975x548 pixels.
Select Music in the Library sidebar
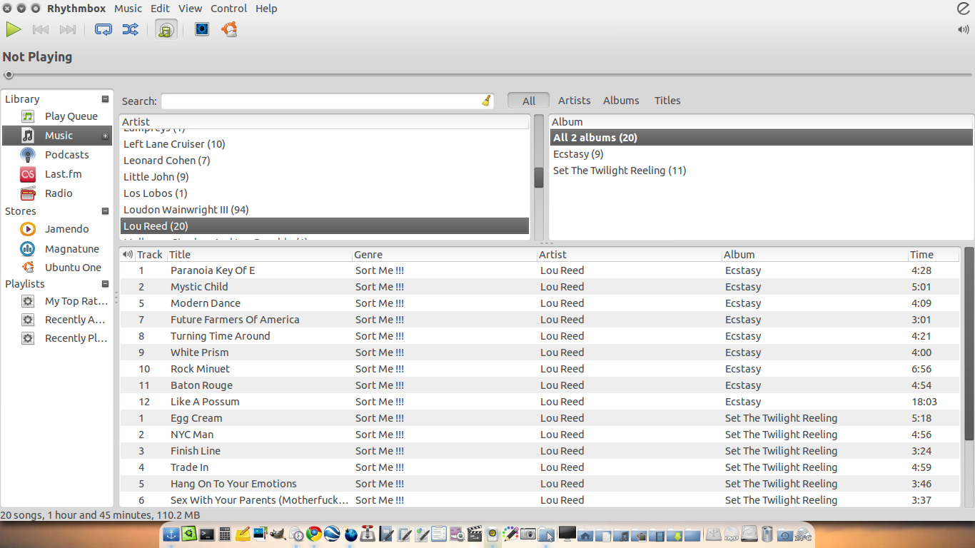coord(57,136)
